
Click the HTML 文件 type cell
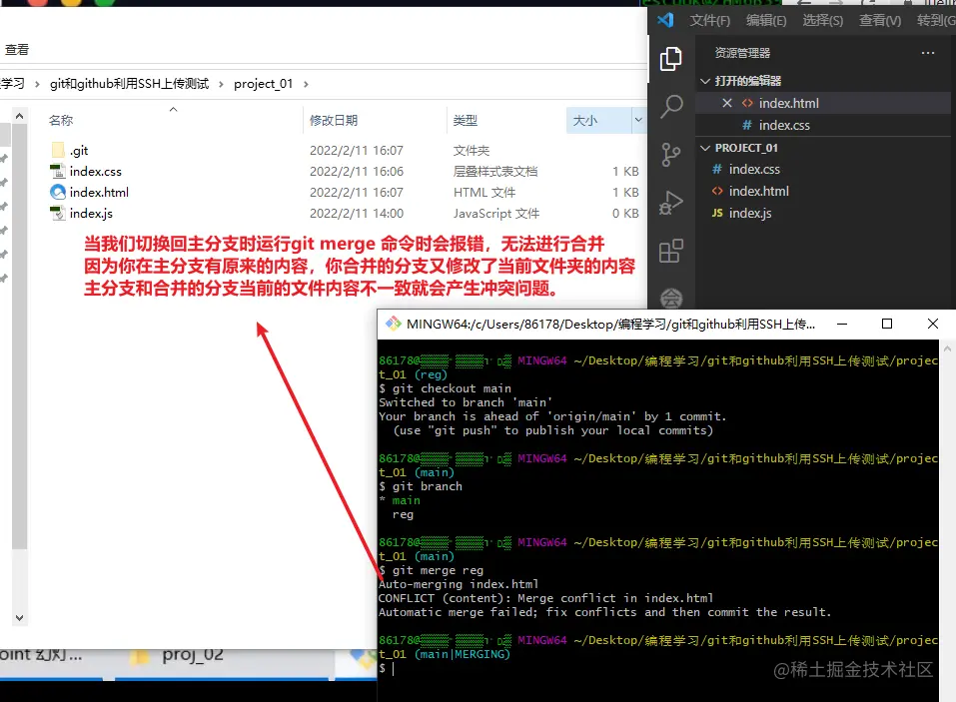pyautogui.click(x=484, y=192)
